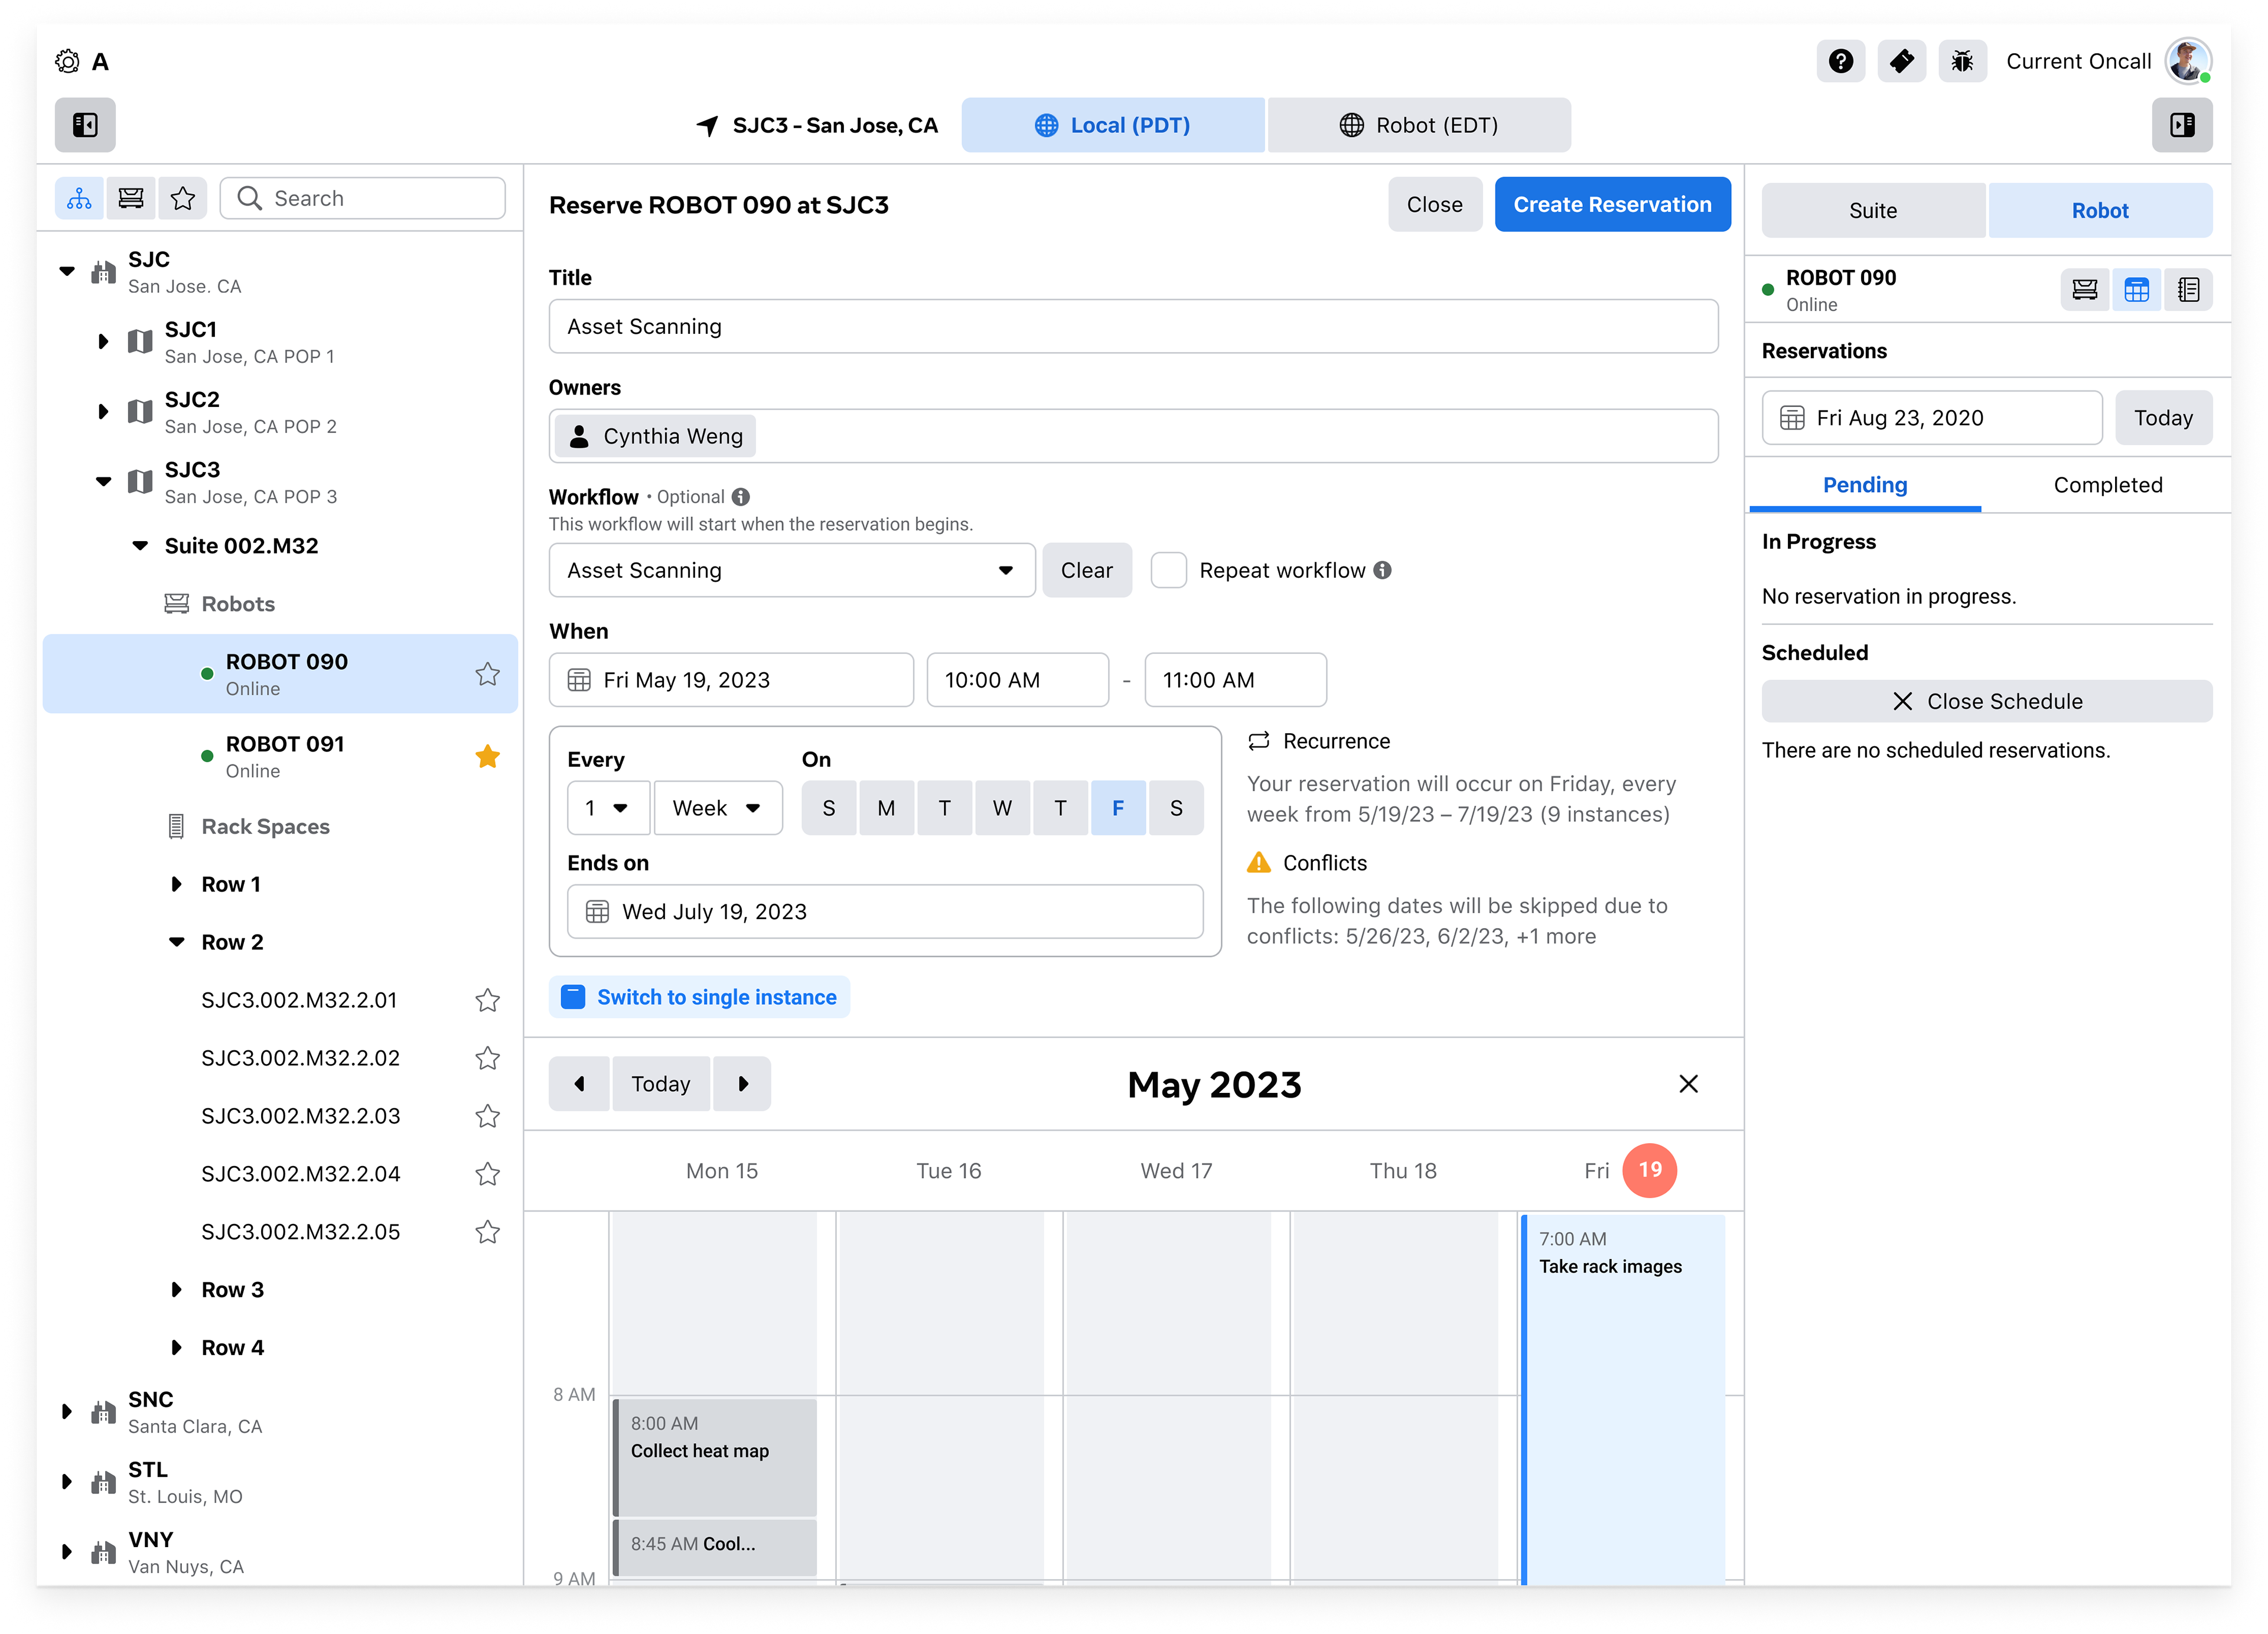2268x1634 pixels.
Task: Switch to Robot (EDT) timezone tab
Action: 1419,125
